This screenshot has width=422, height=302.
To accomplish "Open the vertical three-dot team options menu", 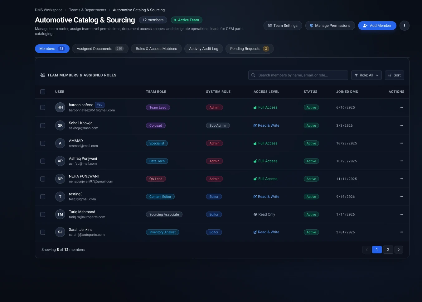I will (405, 26).
